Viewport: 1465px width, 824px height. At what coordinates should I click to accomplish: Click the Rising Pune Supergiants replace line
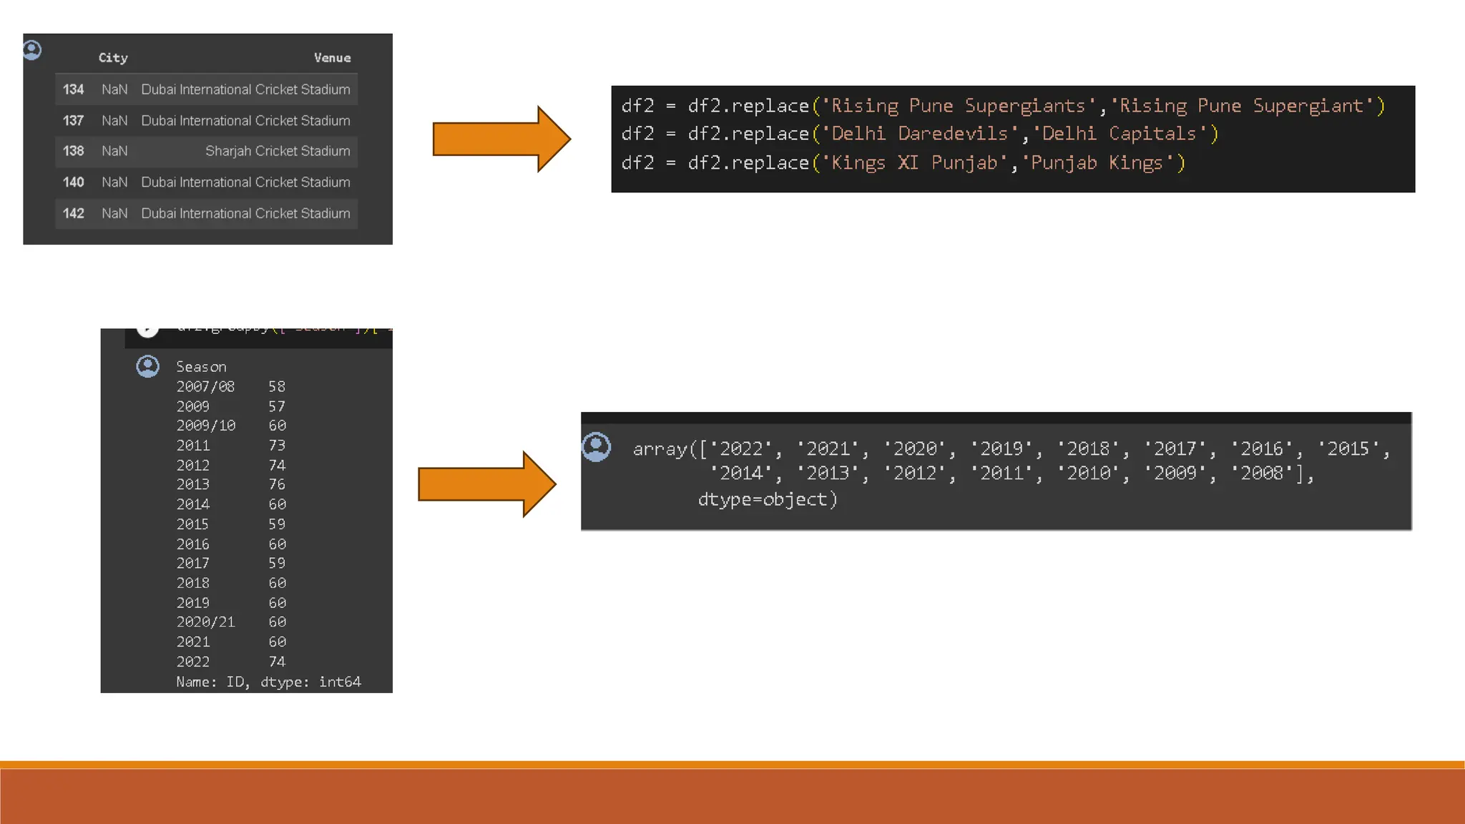[x=1003, y=106]
